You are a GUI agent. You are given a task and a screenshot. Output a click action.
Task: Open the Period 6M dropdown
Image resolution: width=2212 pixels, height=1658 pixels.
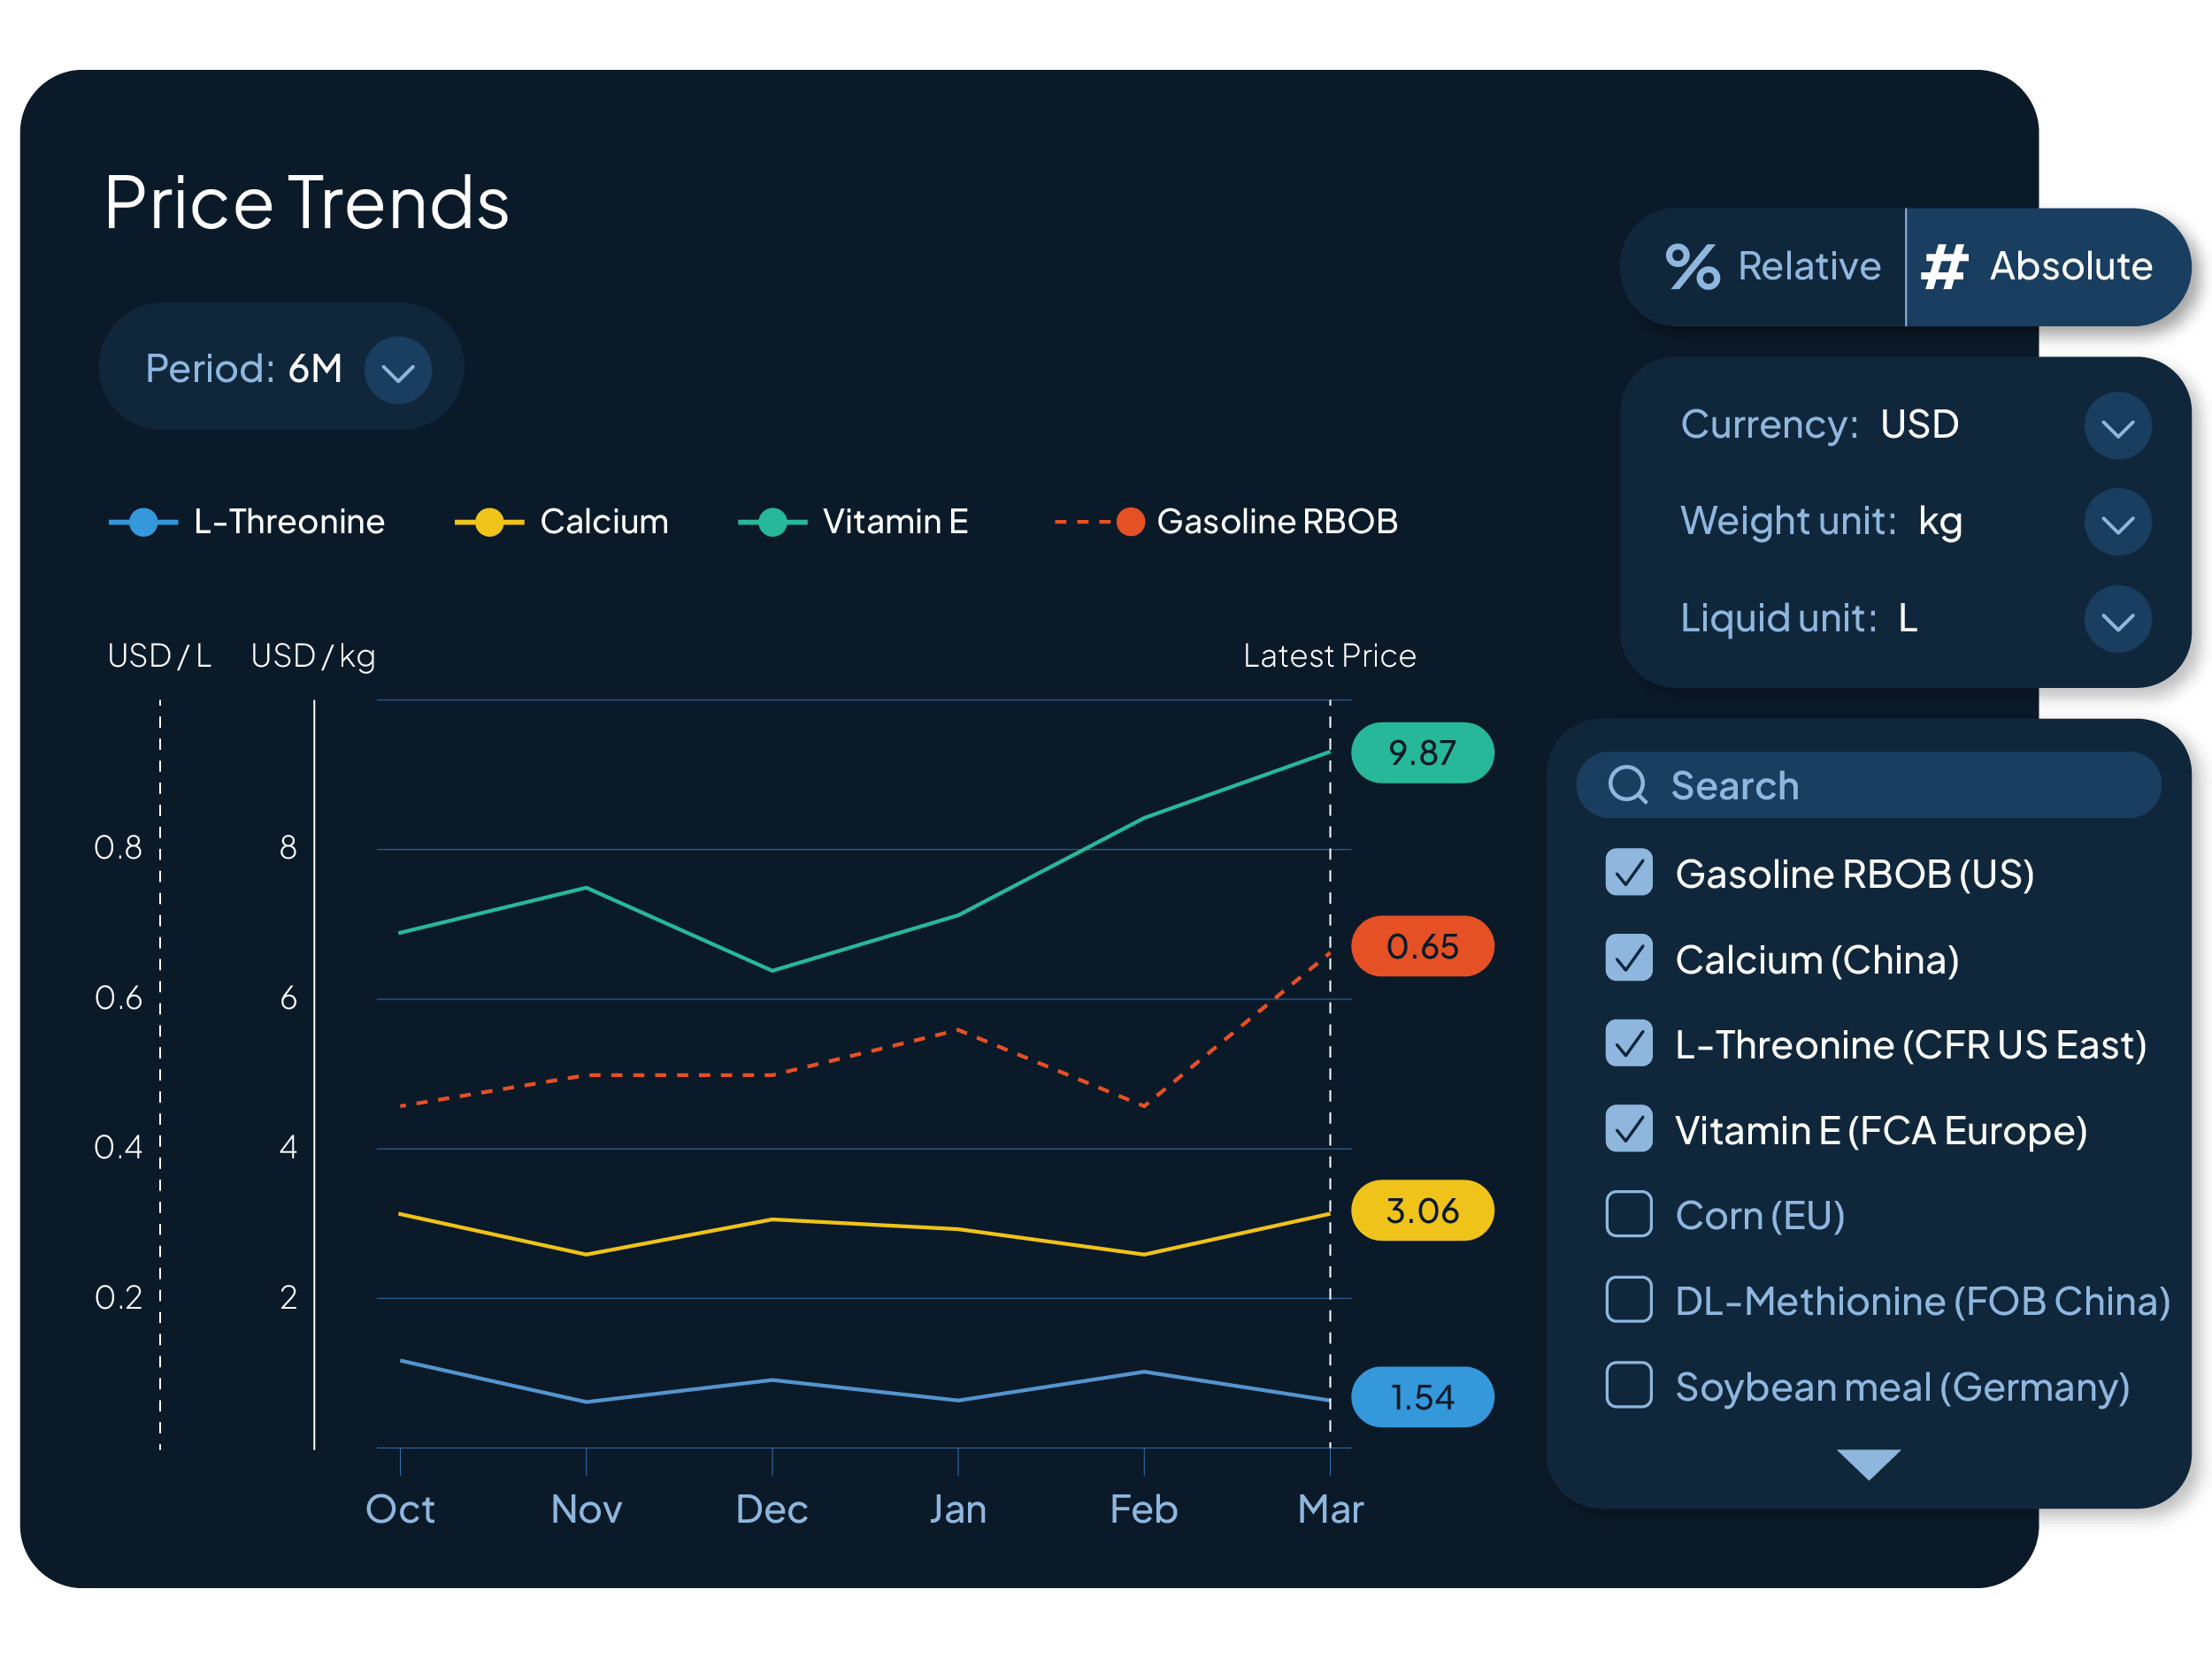[x=398, y=371]
